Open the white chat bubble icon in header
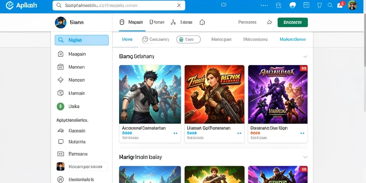 (x=292, y=5)
